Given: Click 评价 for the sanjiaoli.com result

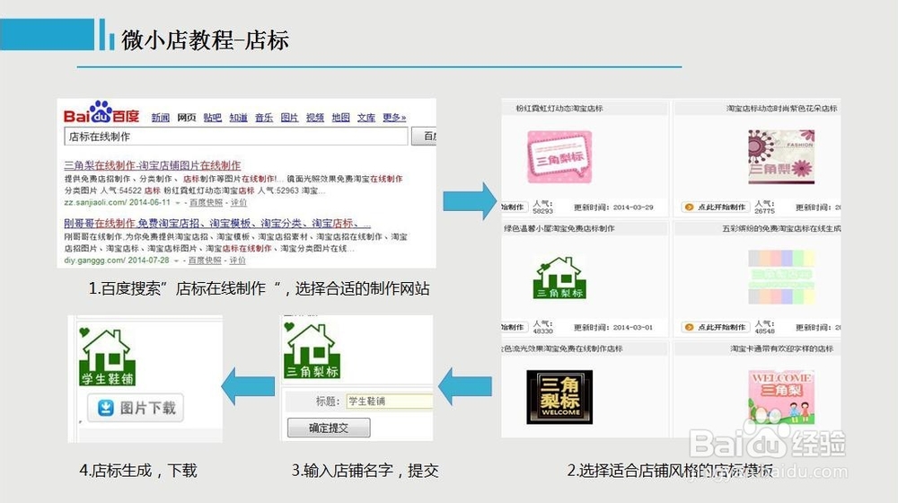Looking at the screenshot, I should pos(239,202).
